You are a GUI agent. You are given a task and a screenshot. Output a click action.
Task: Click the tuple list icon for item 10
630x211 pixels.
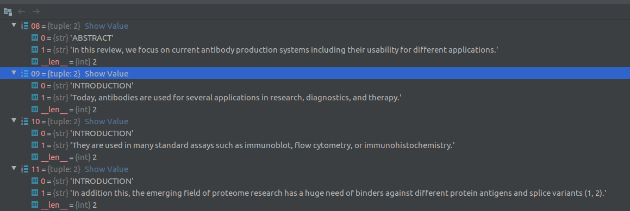[x=25, y=121]
